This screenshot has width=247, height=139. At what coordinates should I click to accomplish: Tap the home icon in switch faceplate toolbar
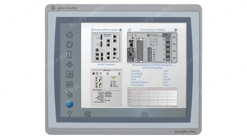point(94,73)
